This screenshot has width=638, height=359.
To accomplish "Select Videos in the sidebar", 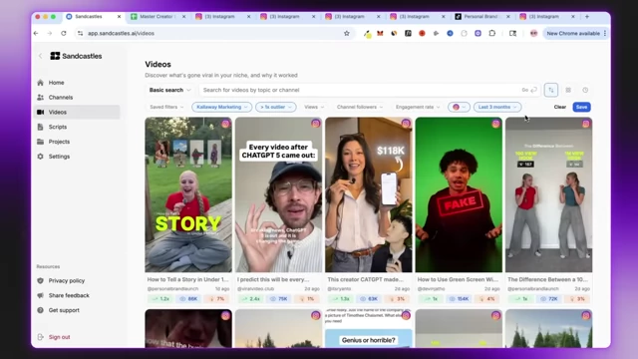I will (x=78, y=112).
